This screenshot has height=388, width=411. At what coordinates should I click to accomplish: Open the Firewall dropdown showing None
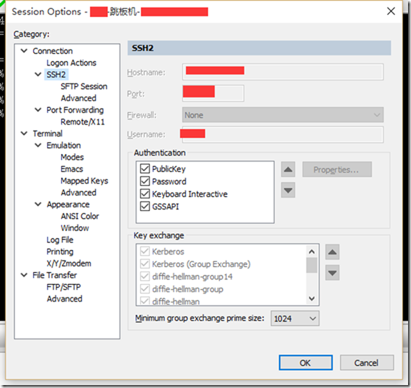(283, 115)
